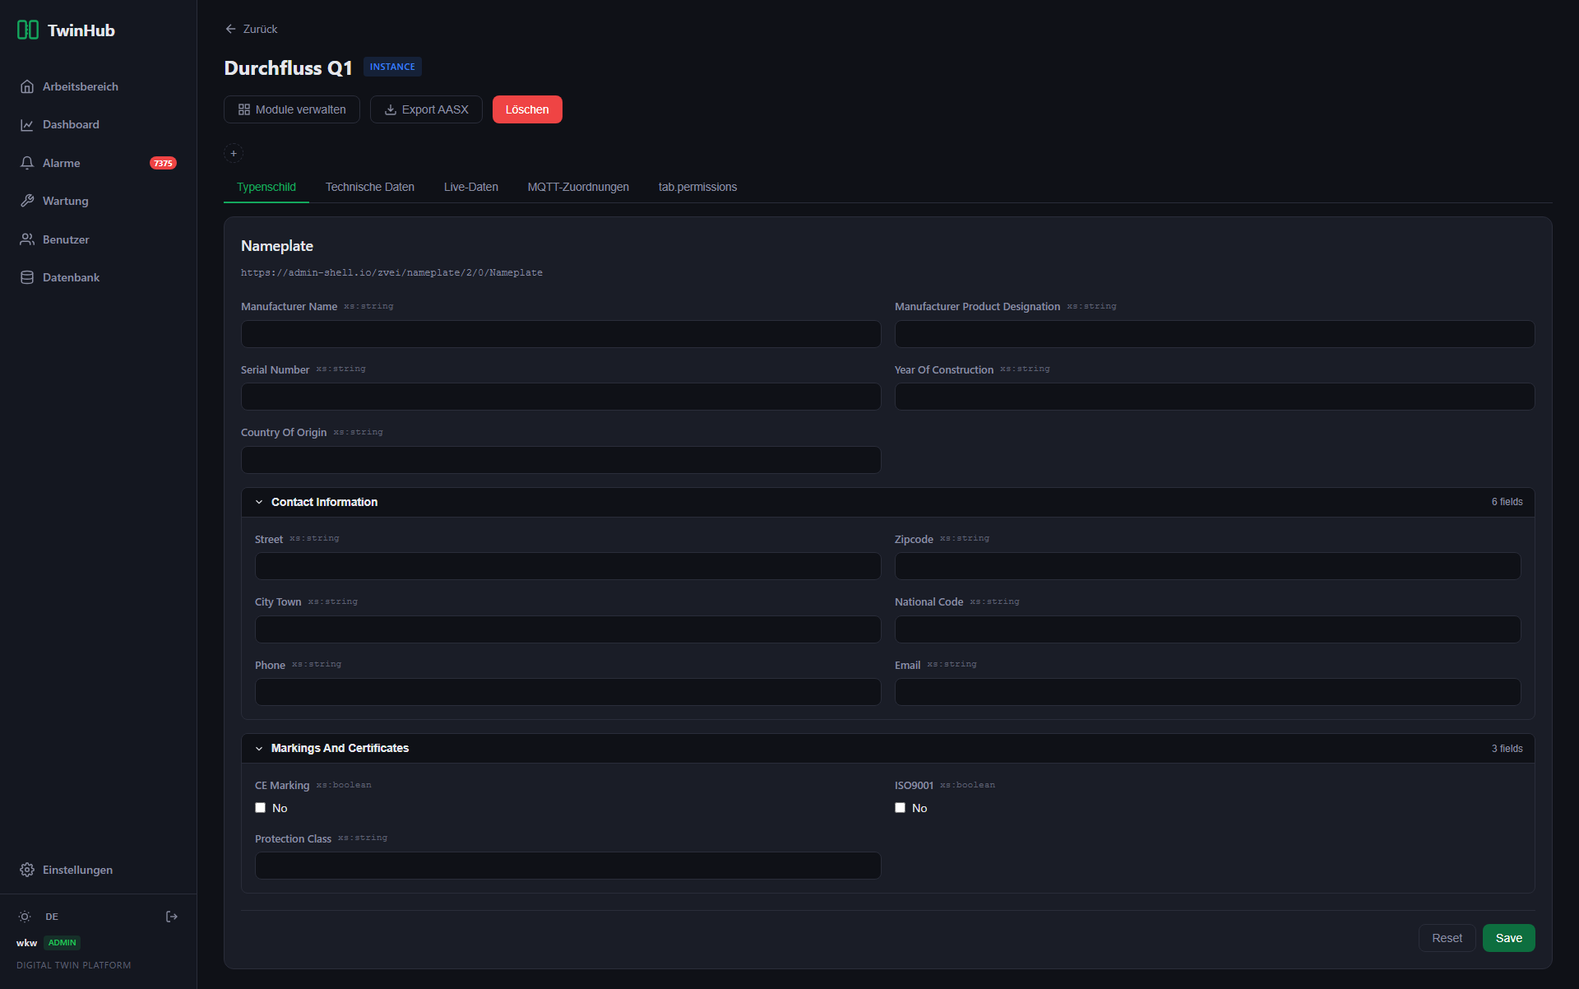Image resolution: width=1579 pixels, height=989 pixels.
Task: Focus the Email input field
Action: [x=1207, y=692]
